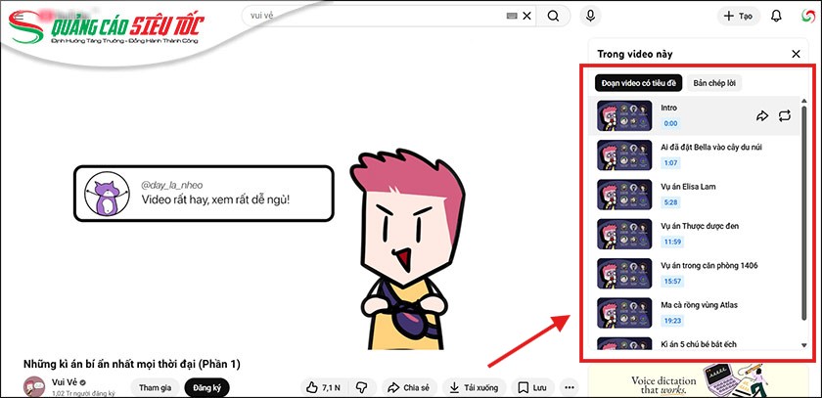
Task: Select chapter Kì án 5 chú bé bắt ếch
Action: point(699,344)
